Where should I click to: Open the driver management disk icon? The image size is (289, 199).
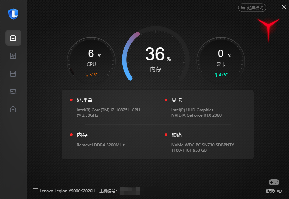(13, 74)
